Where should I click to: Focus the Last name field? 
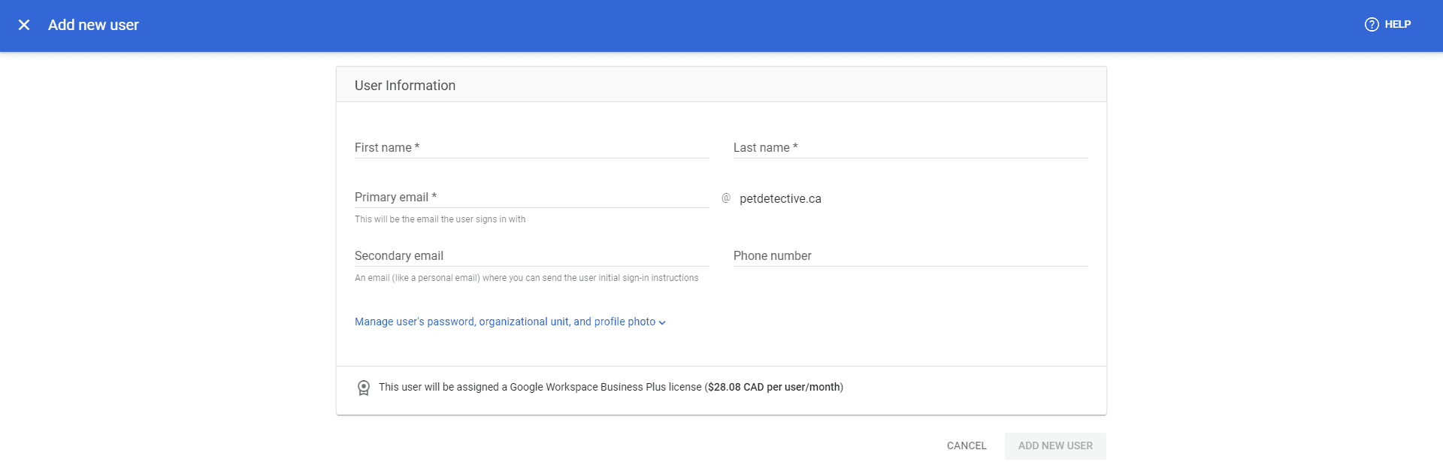pos(910,147)
